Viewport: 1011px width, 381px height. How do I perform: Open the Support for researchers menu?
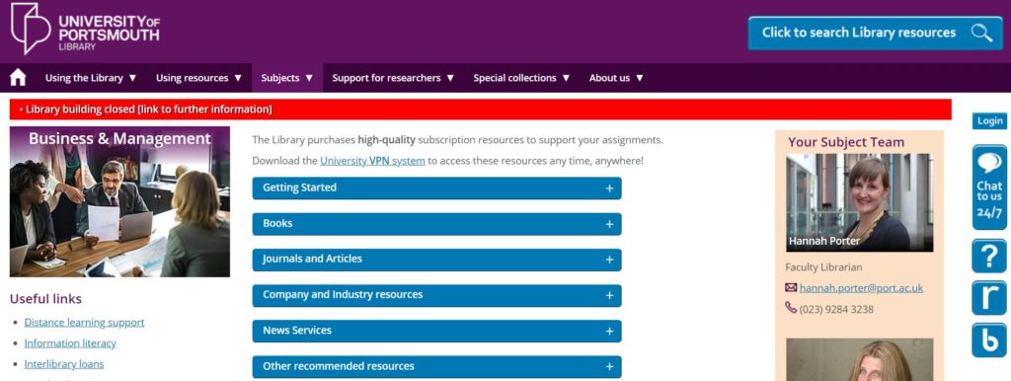tap(393, 78)
